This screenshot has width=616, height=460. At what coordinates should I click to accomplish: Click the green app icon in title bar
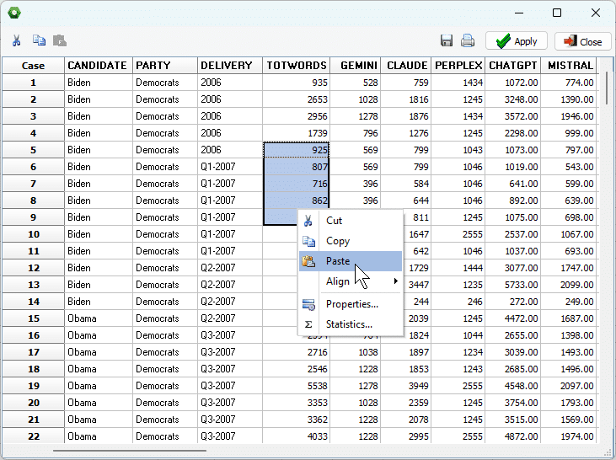click(x=14, y=13)
